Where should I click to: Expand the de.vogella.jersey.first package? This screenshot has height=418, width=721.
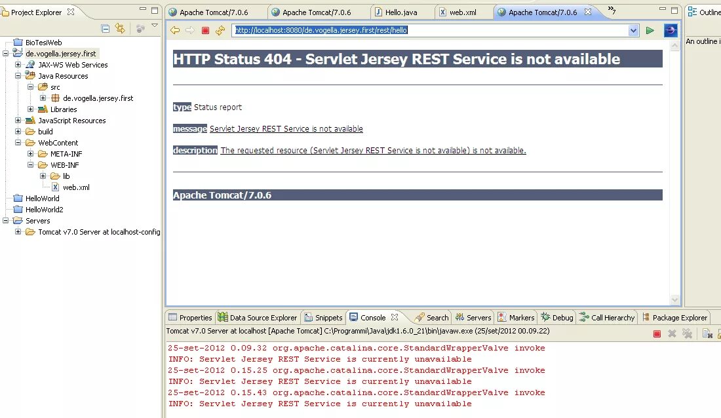(x=43, y=98)
